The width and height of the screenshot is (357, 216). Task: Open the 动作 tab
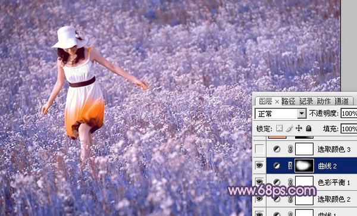tap(324, 101)
